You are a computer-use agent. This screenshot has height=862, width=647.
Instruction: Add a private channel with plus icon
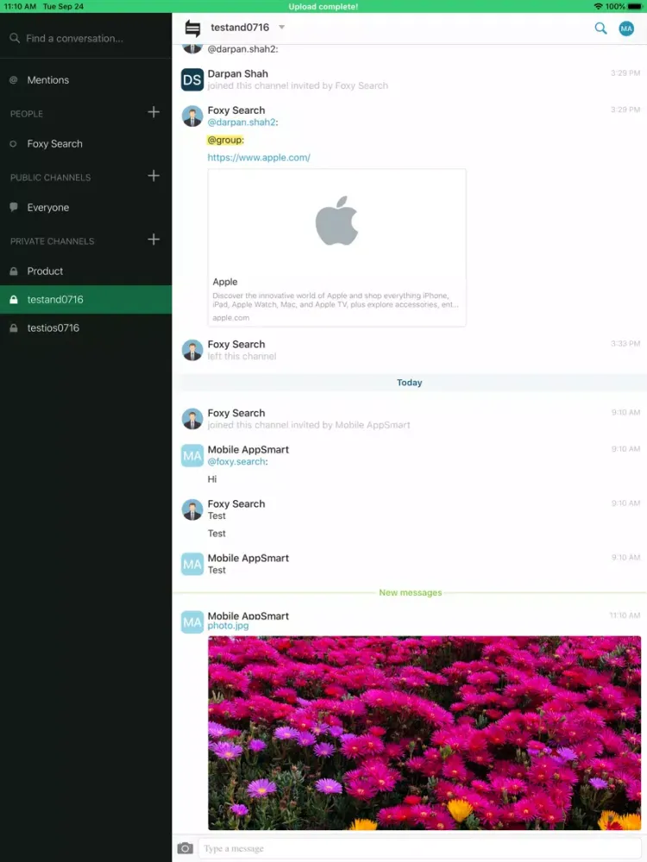point(154,240)
